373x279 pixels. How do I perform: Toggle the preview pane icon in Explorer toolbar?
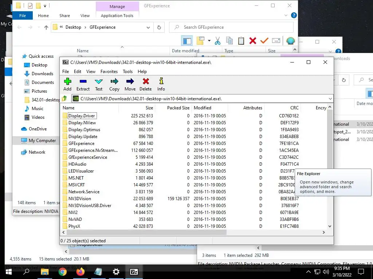[187, 41]
